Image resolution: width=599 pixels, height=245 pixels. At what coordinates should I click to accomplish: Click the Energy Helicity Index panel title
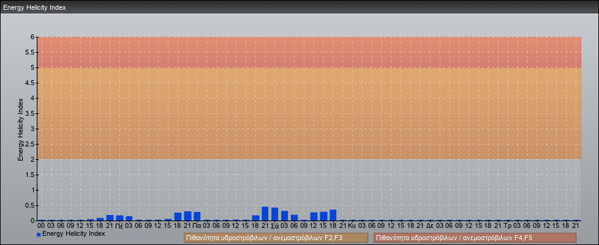point(35,7)
